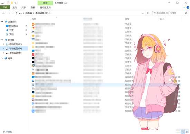Switch to the details view layout

(x=183, y=132)
